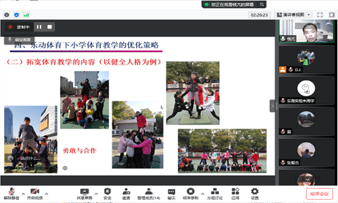Select 钱亢 speaker video thumbnail
The height and width of the screenshot is (203, 338).
point(306,31)
